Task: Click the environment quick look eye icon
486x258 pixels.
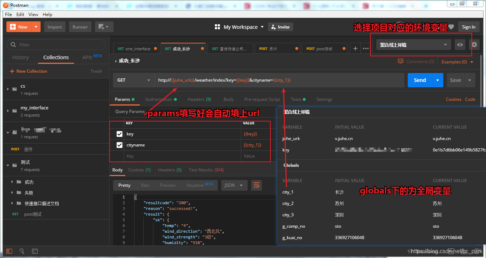Action: pyautogui.click(x=460, y=45)
